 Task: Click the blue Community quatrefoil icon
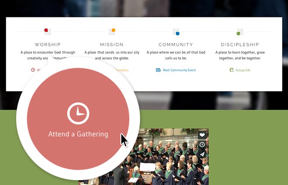tap(176, 32)
